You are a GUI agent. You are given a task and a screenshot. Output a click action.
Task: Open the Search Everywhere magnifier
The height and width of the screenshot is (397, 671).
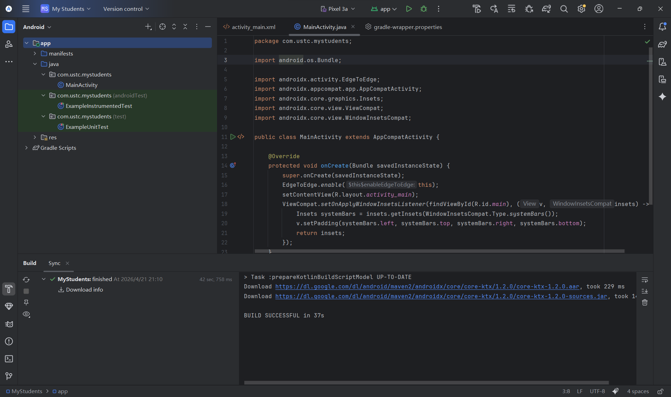coord(564,9)
